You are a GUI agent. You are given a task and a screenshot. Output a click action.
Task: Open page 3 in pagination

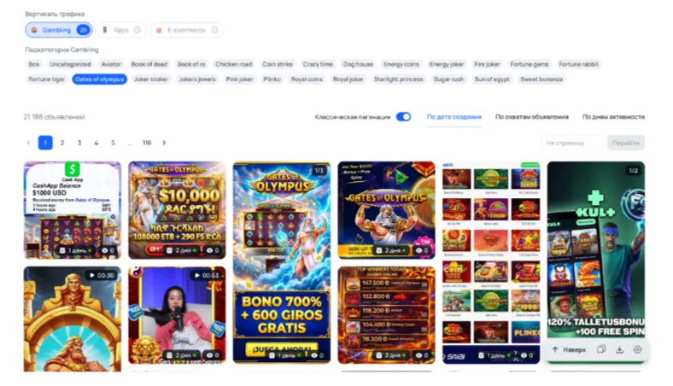79,143
